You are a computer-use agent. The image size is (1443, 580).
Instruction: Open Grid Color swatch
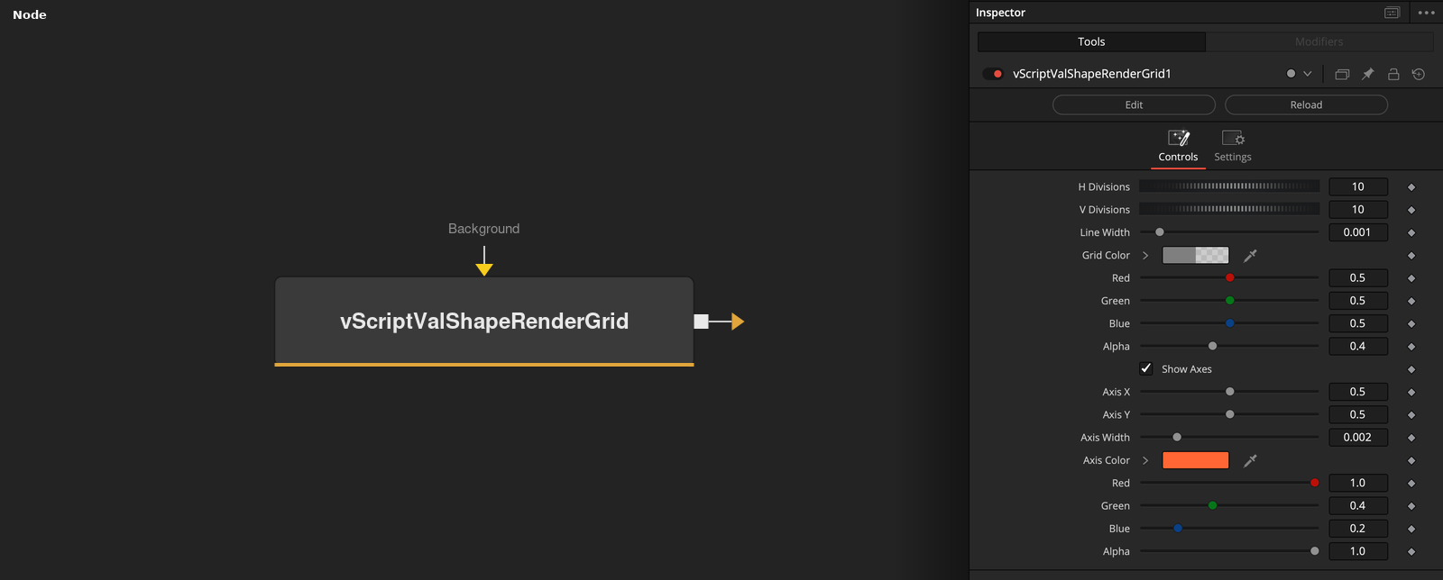point(1196,256)
